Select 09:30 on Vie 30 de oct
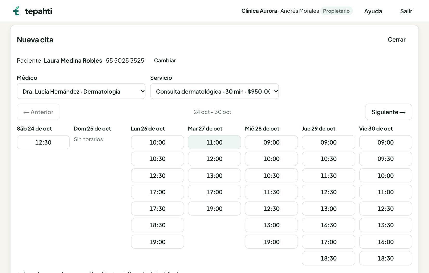 click(x=386, y=159)
